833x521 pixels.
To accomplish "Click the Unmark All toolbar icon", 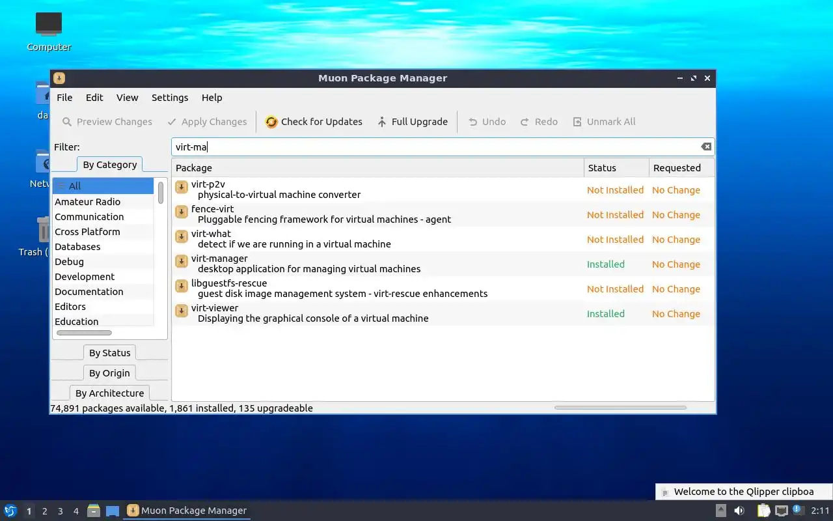I will pyautogui.click(x=577, y=122).
